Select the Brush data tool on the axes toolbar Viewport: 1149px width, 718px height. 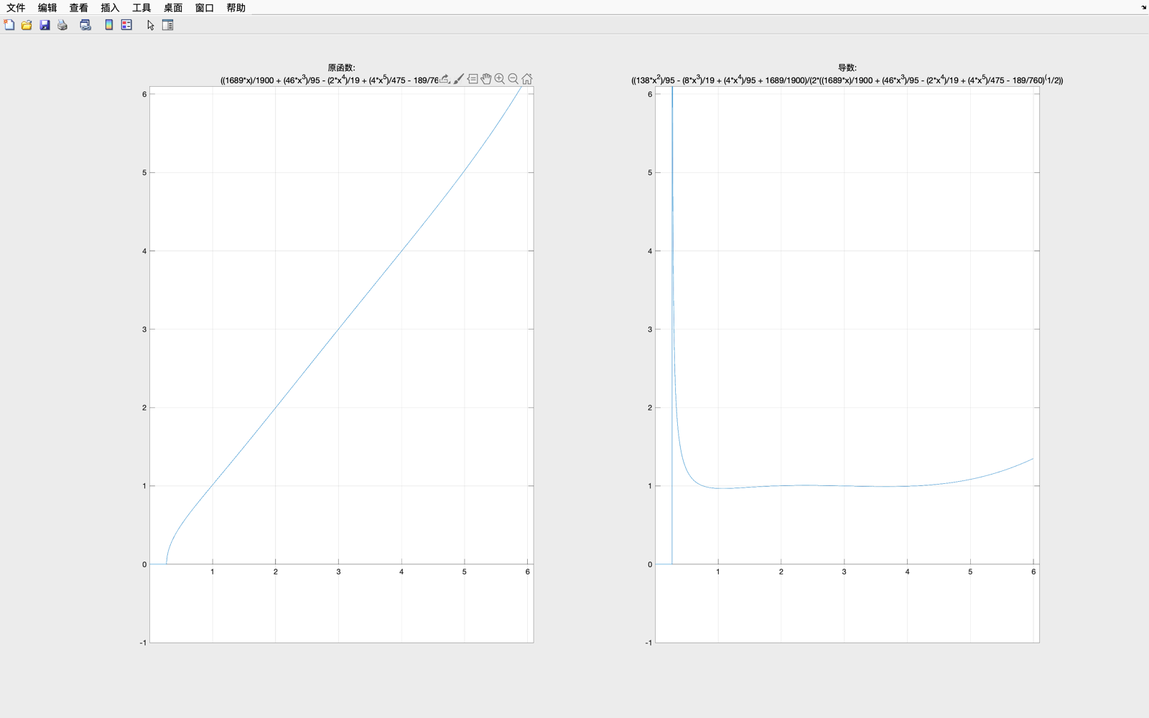pyautogui.click(x=459, y=79)
